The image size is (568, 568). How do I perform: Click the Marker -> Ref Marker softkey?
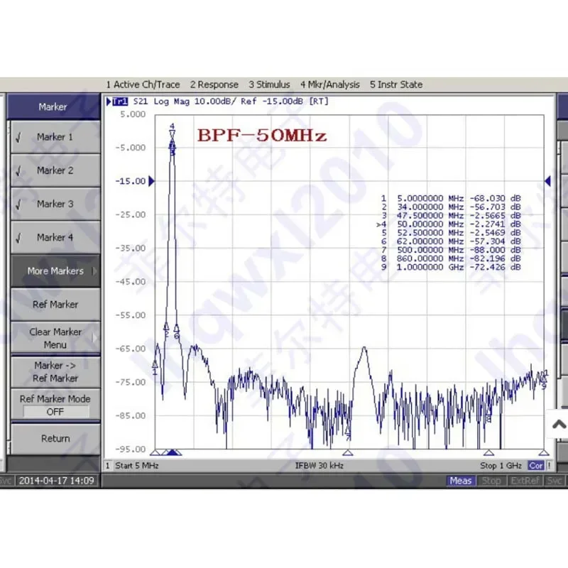(x=55, y=371)
